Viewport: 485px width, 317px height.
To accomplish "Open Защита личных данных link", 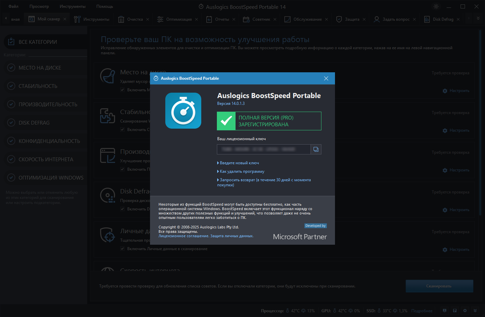I will point(232,236).
